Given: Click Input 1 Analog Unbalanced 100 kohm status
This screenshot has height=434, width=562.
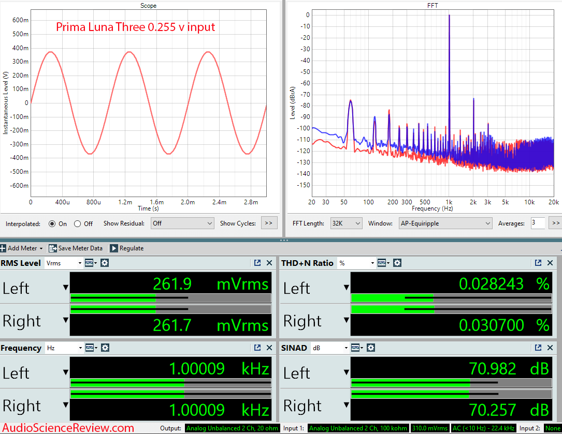Looking at the screenshot, I should [358, 428].
